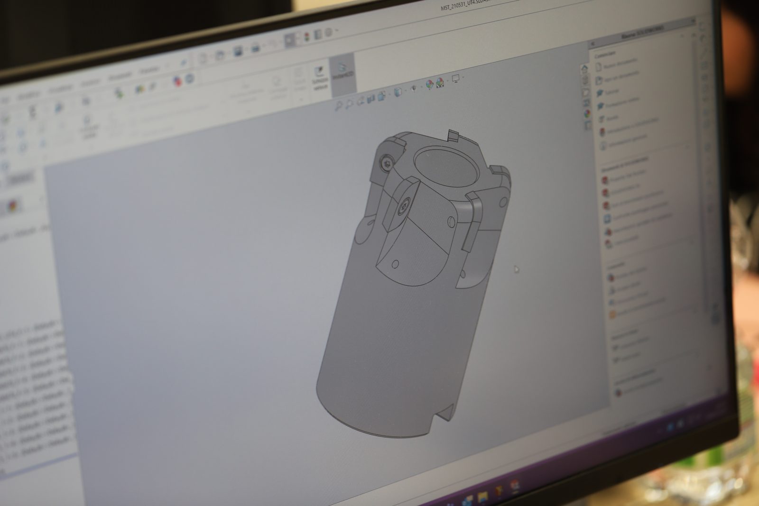Open the Modifica menu
Viewport: 759px width, 506px height.
click(29, 96)
